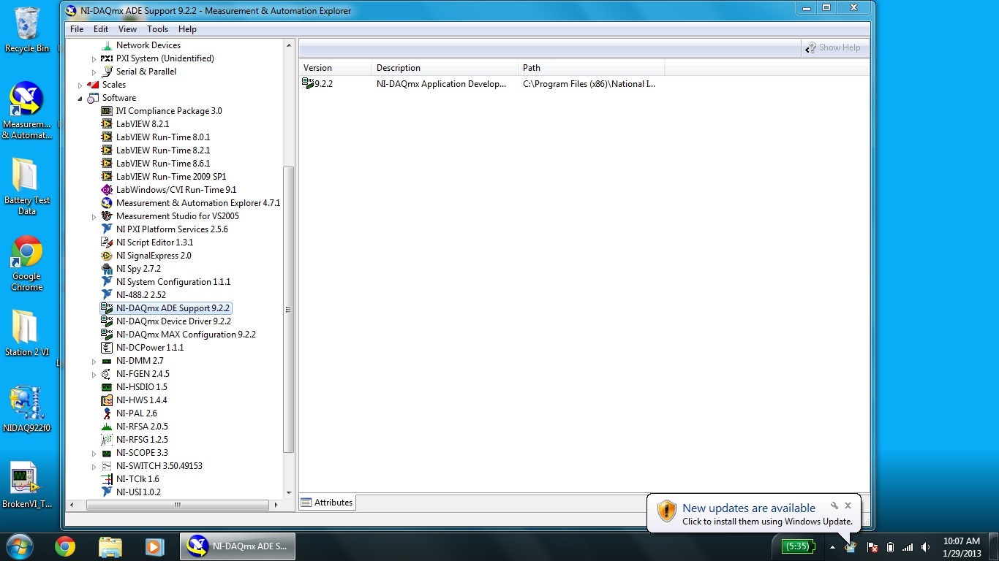Close the Windows Update notification balloon

[848, 505]
